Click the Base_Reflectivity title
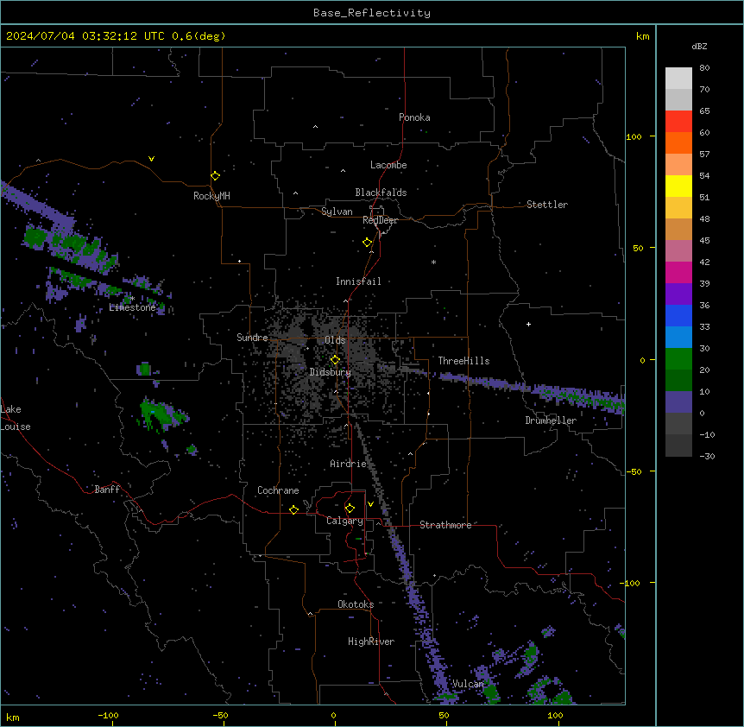This screenshot has width=744, height=727. pos(372,13)
